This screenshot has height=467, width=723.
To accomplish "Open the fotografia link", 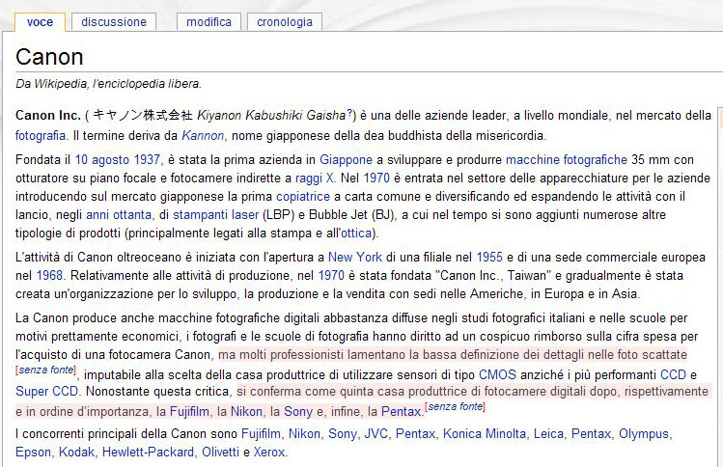I will (x=41, y=135).
